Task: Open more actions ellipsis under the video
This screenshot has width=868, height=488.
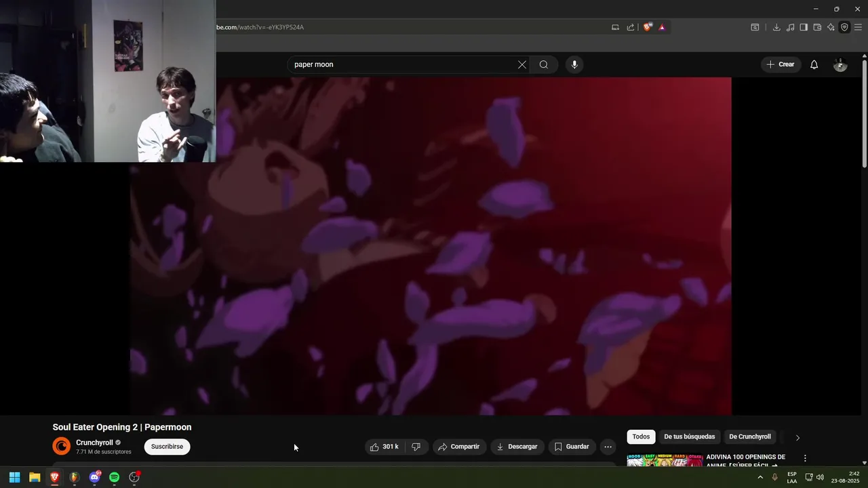Action: tap(608, 447)
